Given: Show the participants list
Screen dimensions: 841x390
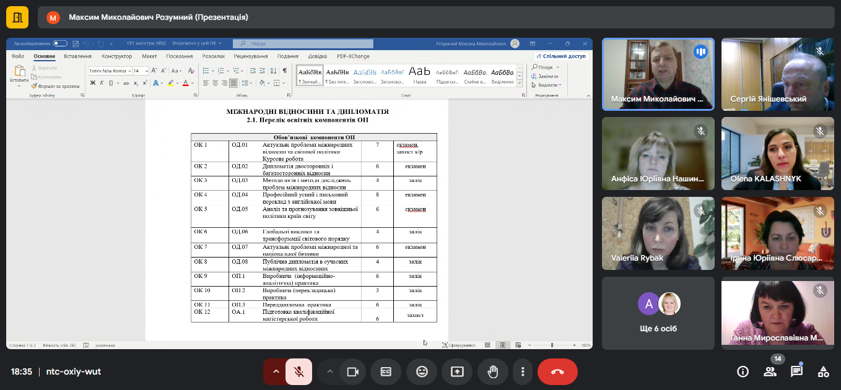Looking at the screenshot, I should [770, 371].
